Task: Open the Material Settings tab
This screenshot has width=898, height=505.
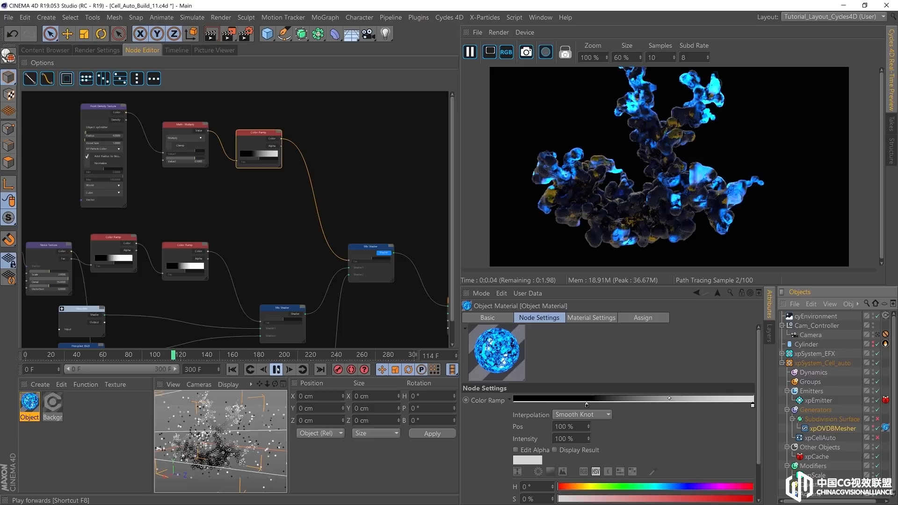Action: pos(591,317)
